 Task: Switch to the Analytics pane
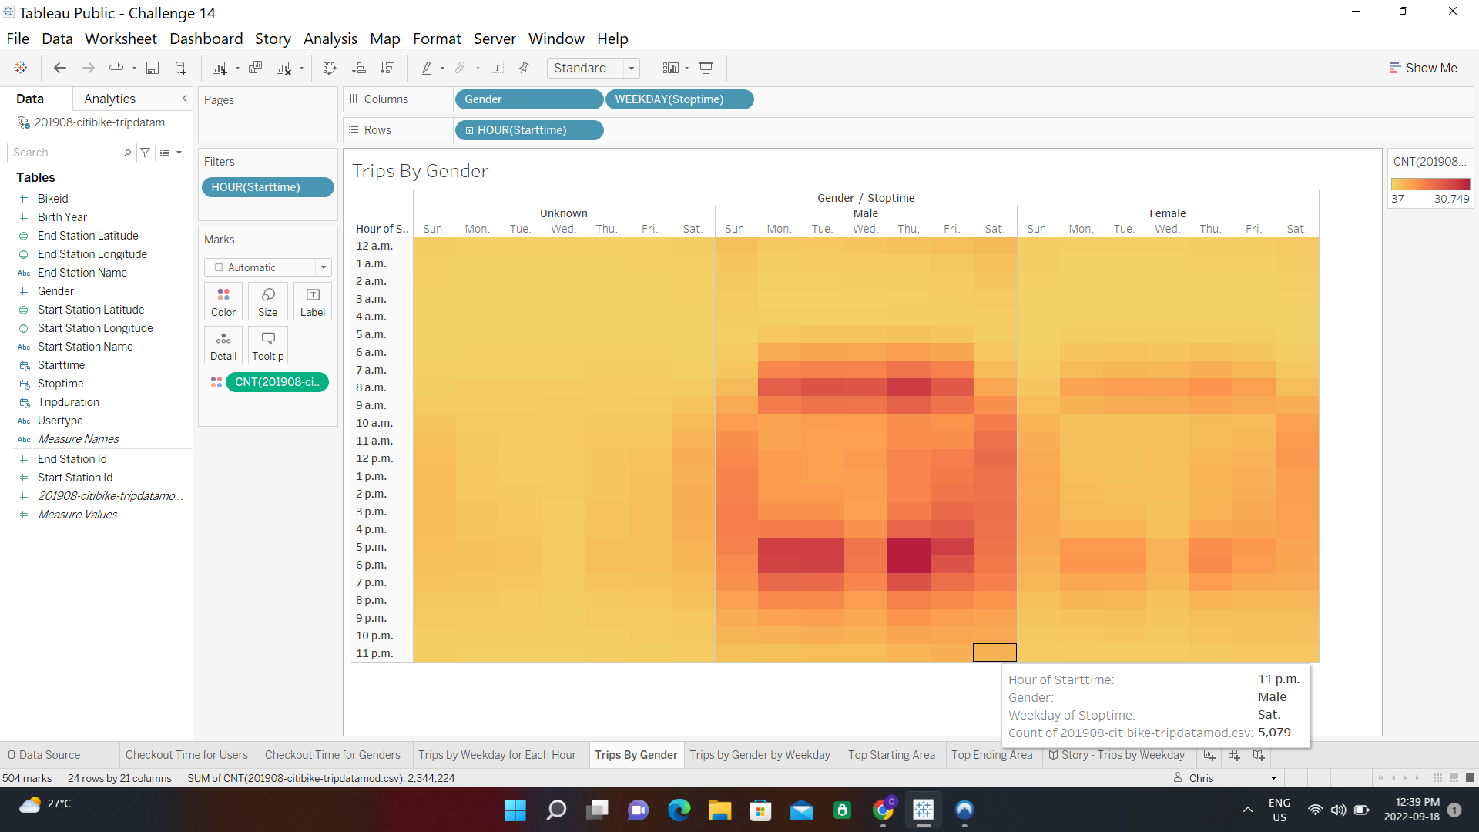(109, 99)
